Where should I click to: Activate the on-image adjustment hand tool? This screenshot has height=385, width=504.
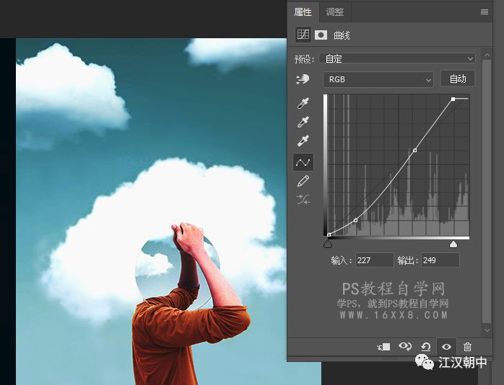tap(303, 80)
